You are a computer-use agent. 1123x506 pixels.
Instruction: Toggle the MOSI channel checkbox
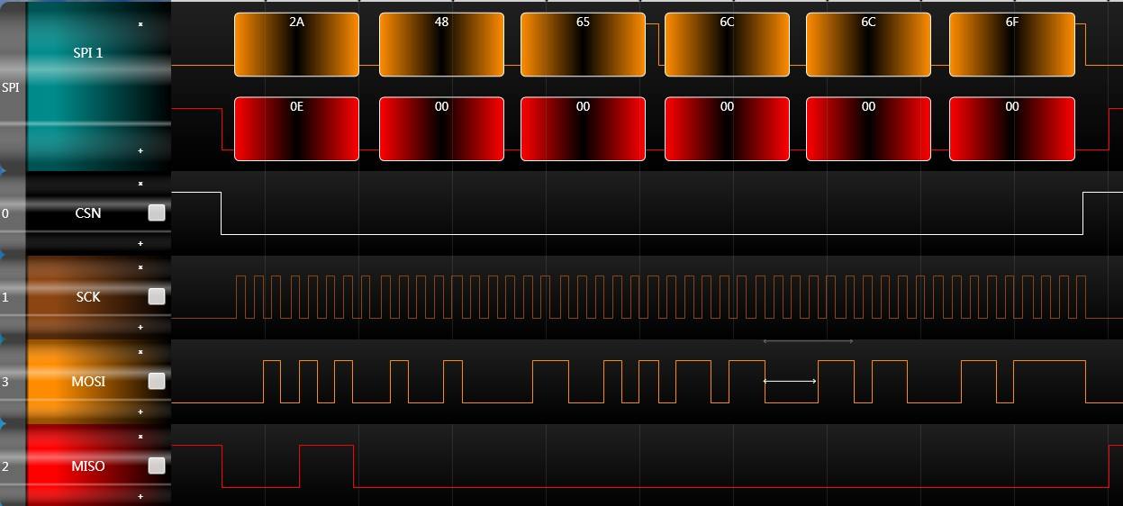tap(157, 381)
